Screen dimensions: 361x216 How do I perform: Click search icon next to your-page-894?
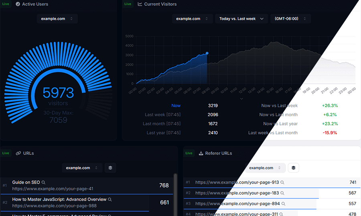click(284, 204)
